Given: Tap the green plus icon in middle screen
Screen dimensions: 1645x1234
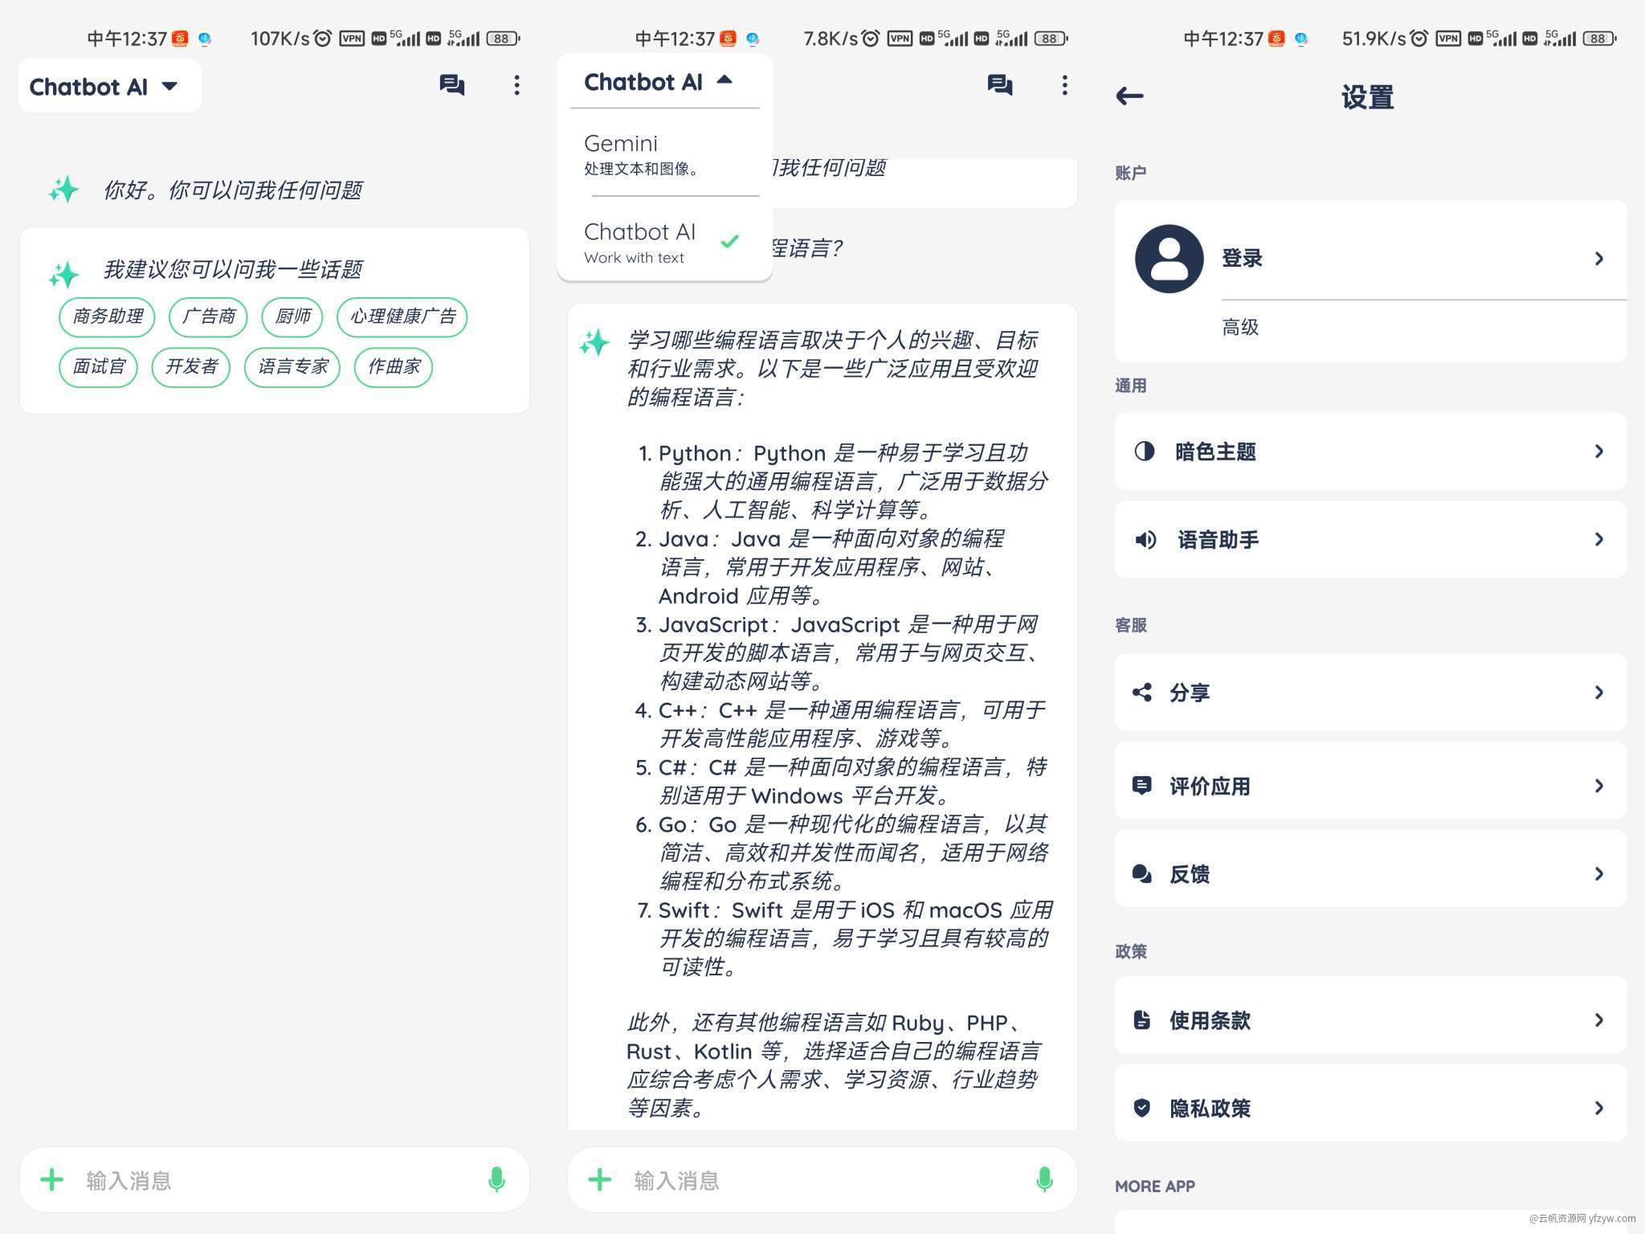Looking at the screenshot, I should pos(600,1179).
